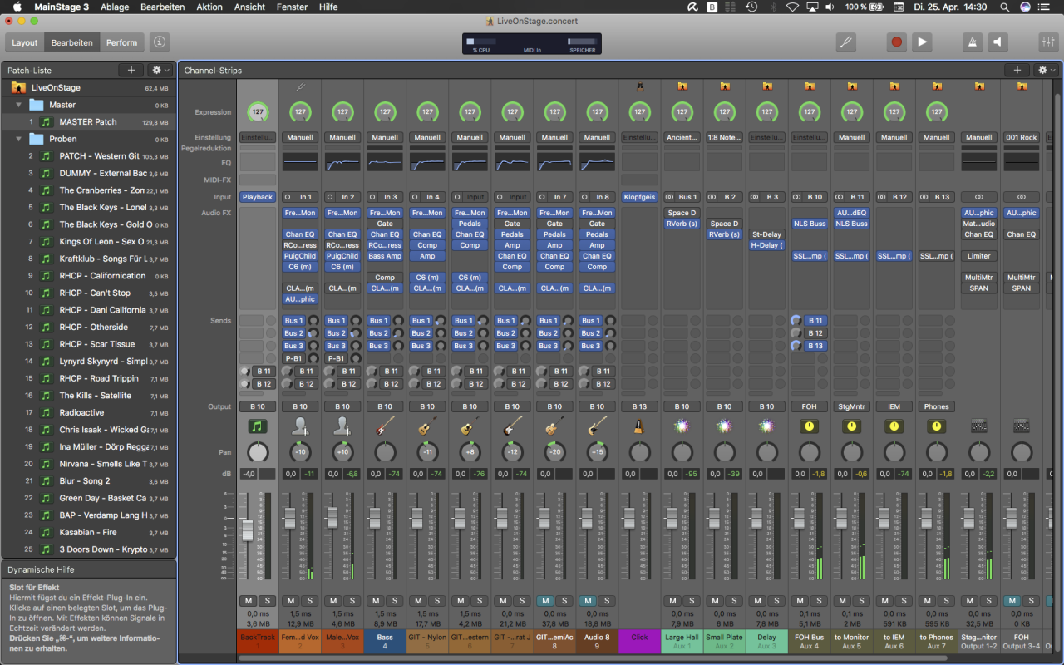The image size is (1064, 665).
Task: Click the master mute speaker icon
Action: 998,42
